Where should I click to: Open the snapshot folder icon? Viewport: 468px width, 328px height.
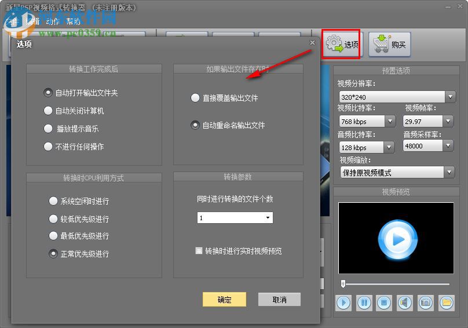pyautogui.click(x=447, y=303)
